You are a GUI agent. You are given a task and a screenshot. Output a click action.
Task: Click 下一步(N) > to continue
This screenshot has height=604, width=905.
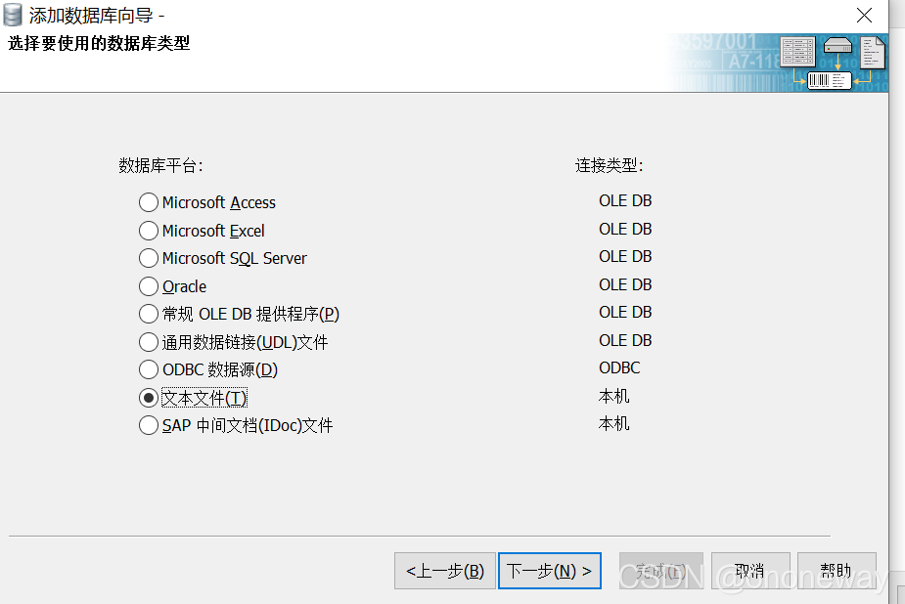[550, 571]
